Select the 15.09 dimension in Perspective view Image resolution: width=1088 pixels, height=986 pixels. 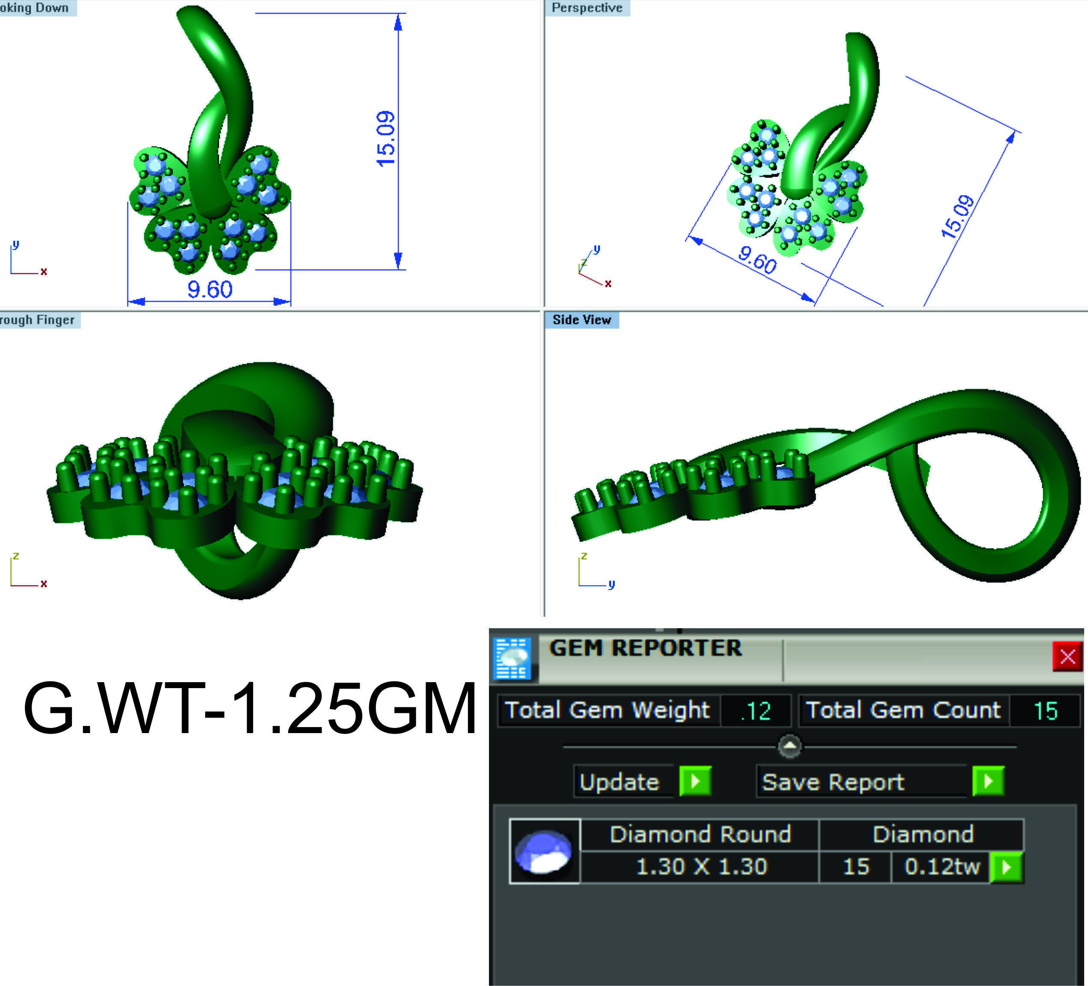[958, 216]
